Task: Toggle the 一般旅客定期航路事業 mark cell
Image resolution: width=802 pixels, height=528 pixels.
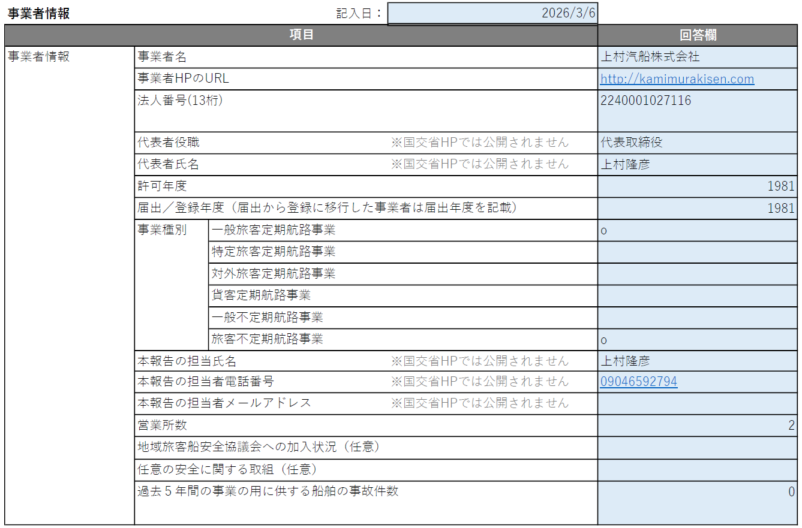Action: pyautogui.click(x=698, y=230)
